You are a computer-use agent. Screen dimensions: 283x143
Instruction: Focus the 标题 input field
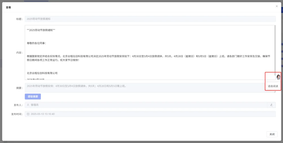point(150,19)
